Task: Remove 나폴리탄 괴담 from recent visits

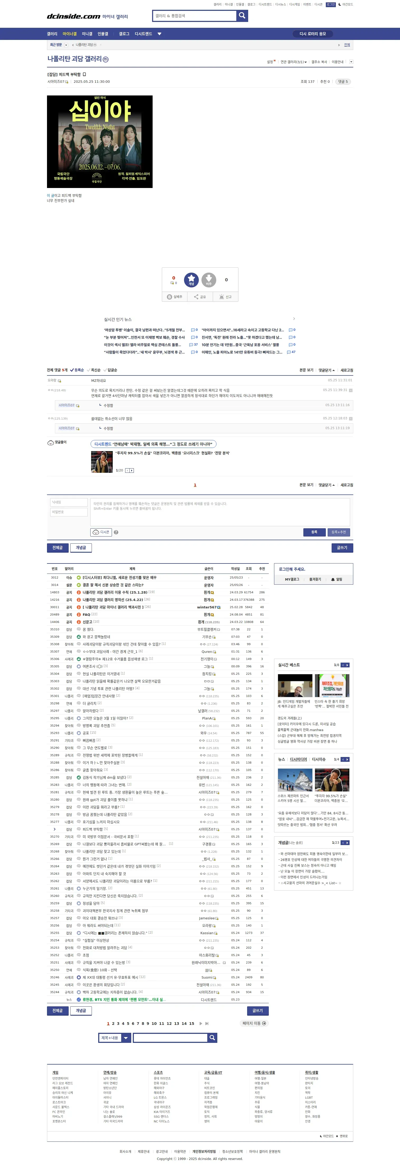Action: tap(101, 45)
